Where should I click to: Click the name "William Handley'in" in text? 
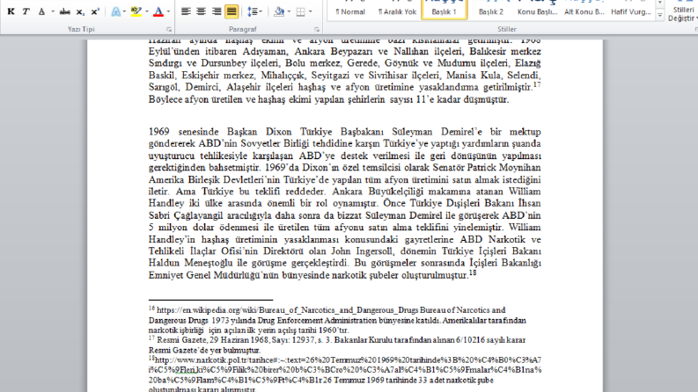[345, 233]
